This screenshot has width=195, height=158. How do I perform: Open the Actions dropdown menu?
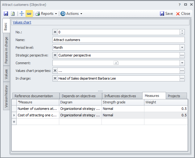tap(71, 14)
